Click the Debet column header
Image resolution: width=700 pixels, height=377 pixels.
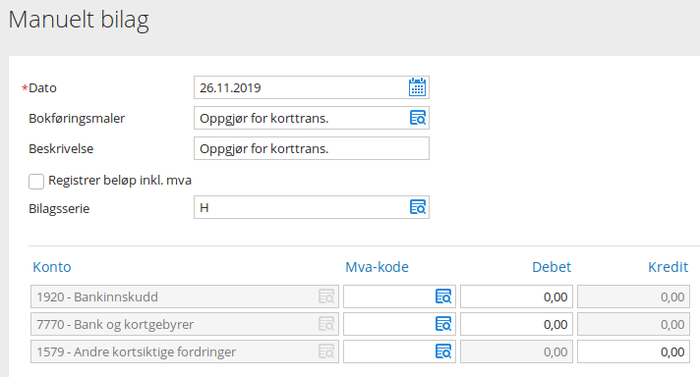552,267
